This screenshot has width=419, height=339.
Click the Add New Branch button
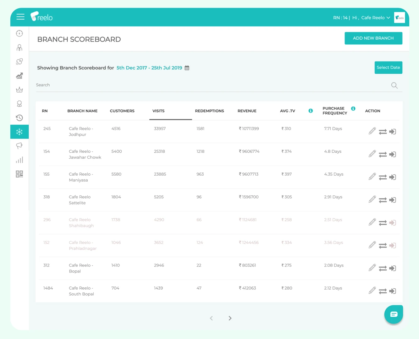coord(373,38)
